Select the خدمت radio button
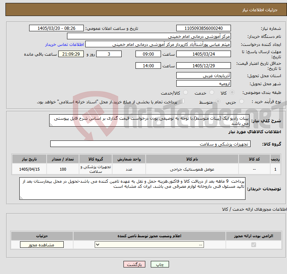This screenshot has width=287, height=274. pyautogui.click(x=212, y=92)
